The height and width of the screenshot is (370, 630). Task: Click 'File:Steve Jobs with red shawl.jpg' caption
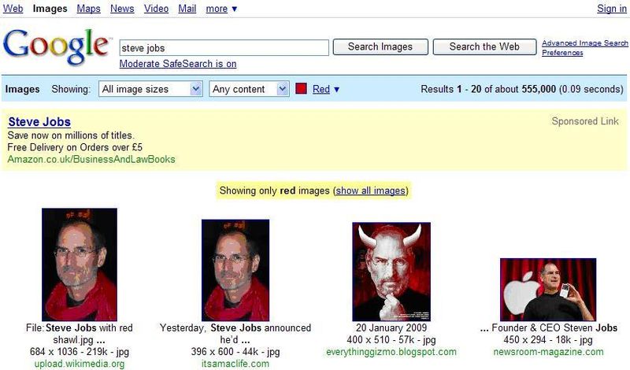tap(80, 334)
